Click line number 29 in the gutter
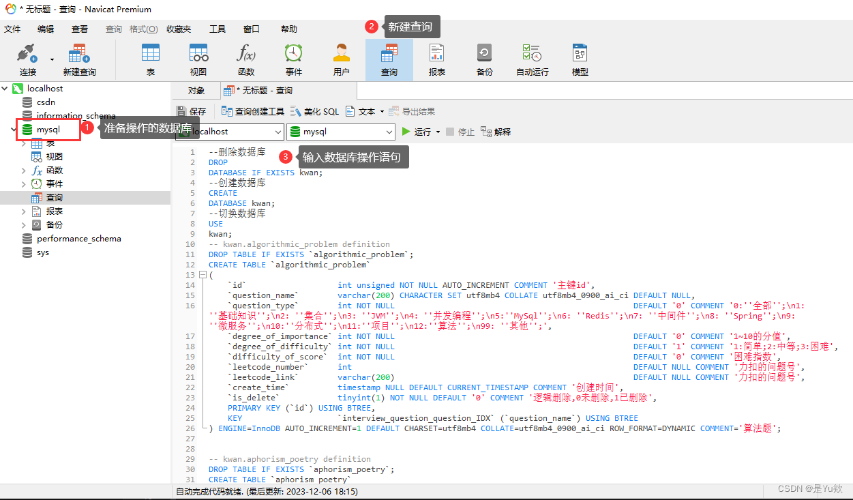 click(190, 459)
